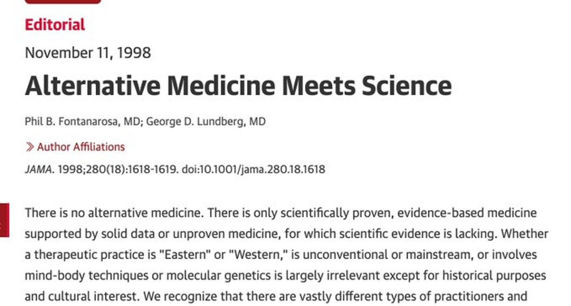This screenshot has width=571, height=306.
Task: Click the red side tab on left edge
Action: 4,220
